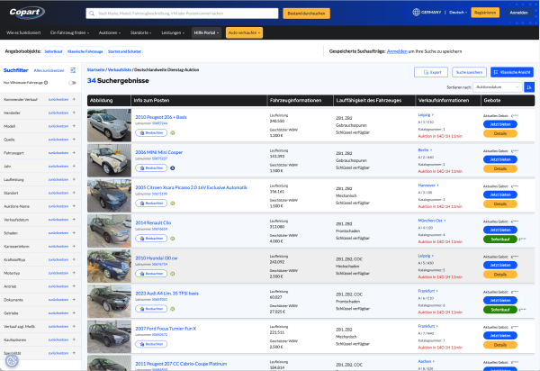Open the Renault Clio thumbnail image
Image resolution: width=540 pixels, height=371 pixels.
(109, 231)
